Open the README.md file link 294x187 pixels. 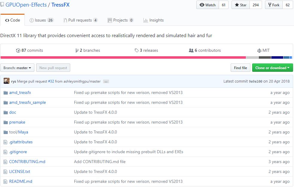tap(21, 182)
